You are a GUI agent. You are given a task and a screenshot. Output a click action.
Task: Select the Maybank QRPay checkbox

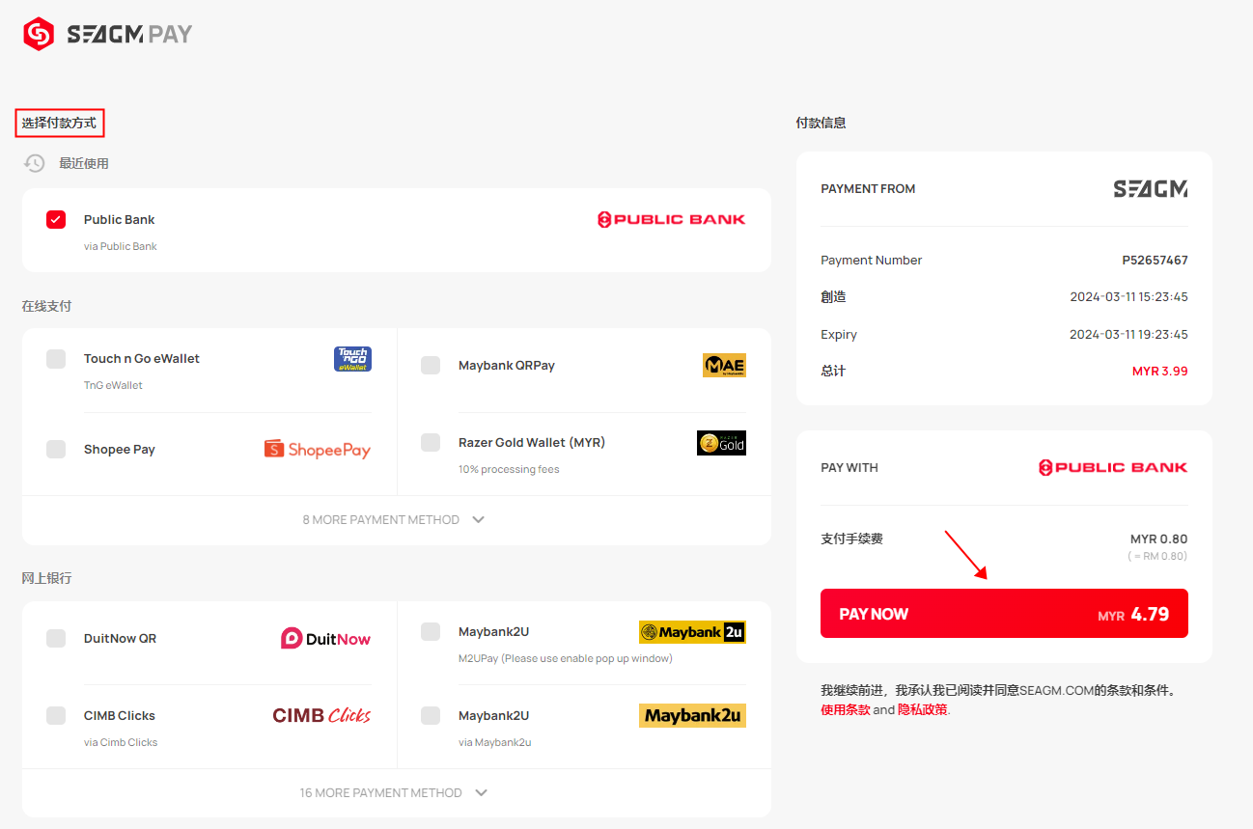pyautogui.click(x=431, y=365)
